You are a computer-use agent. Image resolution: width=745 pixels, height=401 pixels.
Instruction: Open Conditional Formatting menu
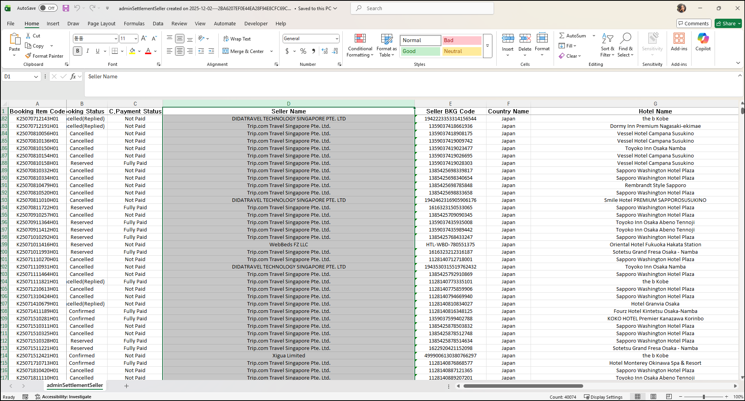point(360,46)
